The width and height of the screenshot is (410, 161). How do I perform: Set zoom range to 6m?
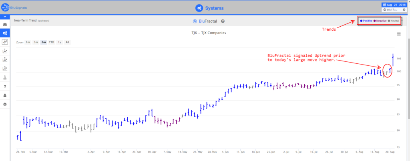click(x=44, y=42)
